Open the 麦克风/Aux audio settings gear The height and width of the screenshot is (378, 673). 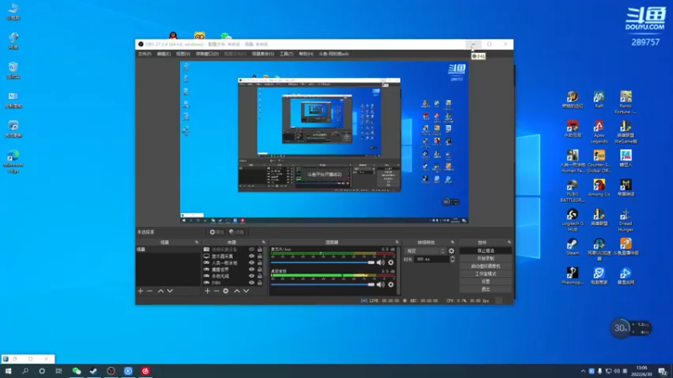(390, 262)
